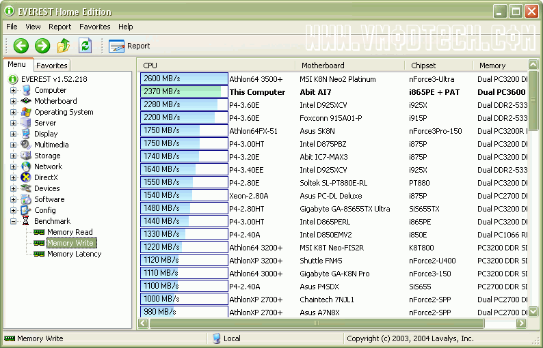Expand the Server node
Screen dimensions: 543x348
pyautogui.click(x=13, y=123)
